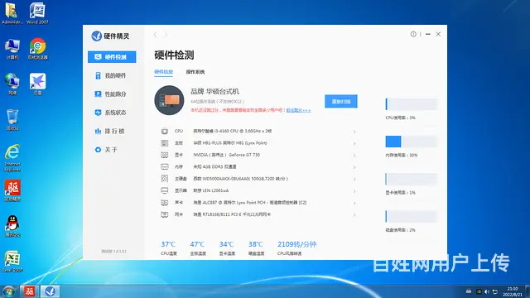The height and width of the screenshot is (298, 530).
Task: Expand the CPU i3-4160 row chevron
Action: click(x=354, y=132)
